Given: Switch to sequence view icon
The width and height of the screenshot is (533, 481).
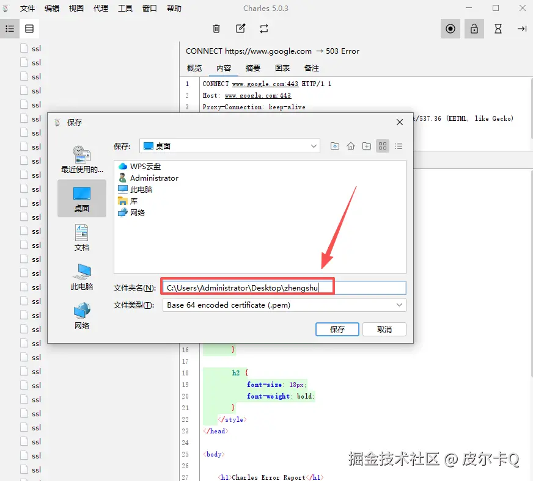Looking at the screenshot, I should pyautogui.click(x=29, y=29).
